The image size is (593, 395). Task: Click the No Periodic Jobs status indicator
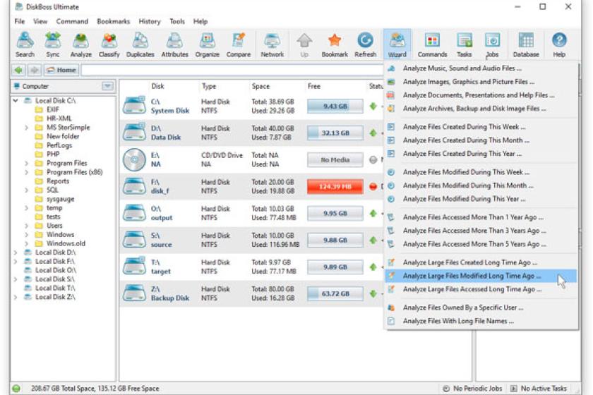click(x=472, y=388)
